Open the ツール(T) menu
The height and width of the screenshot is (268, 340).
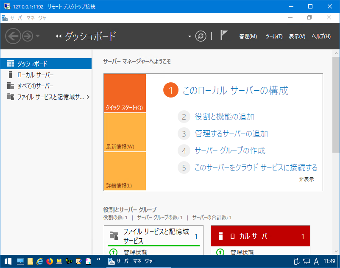pyautogui.click(x=274, y=36)
